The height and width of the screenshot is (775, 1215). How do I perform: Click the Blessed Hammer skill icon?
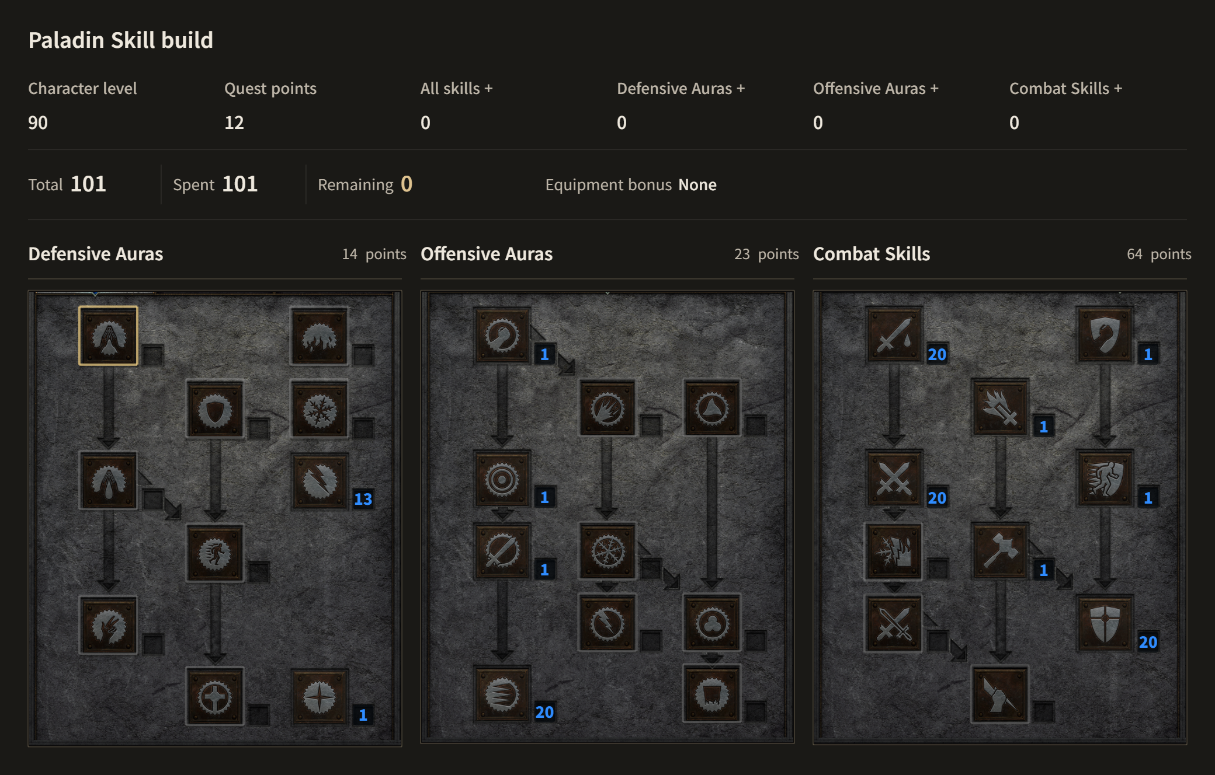1000,551
